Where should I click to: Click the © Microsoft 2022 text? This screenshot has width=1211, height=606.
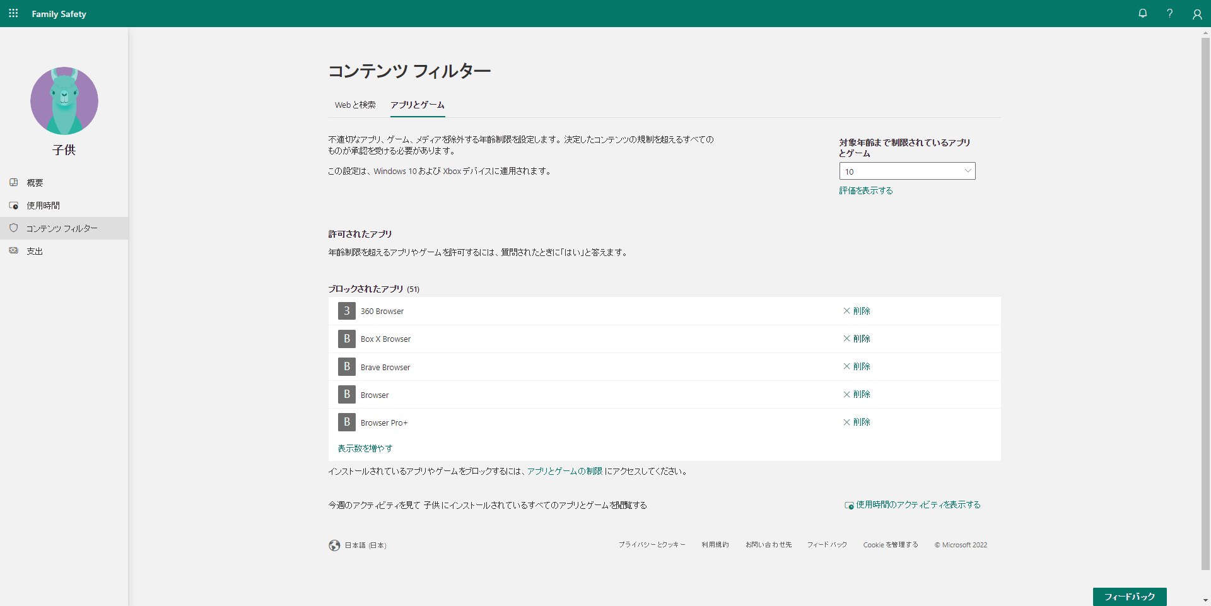[961, 545]
